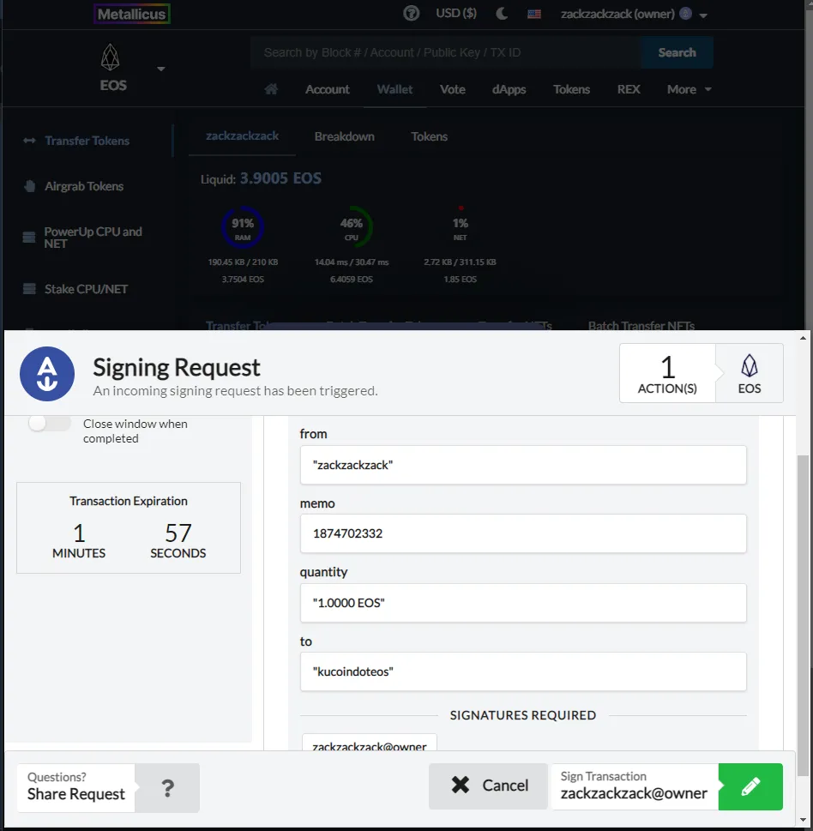
Task: Click the search by block/account input field
Action: (x=445, y=52)
